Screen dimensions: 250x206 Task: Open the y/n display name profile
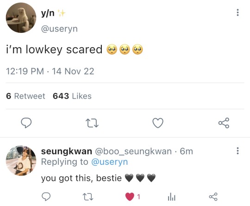(48, 13)
